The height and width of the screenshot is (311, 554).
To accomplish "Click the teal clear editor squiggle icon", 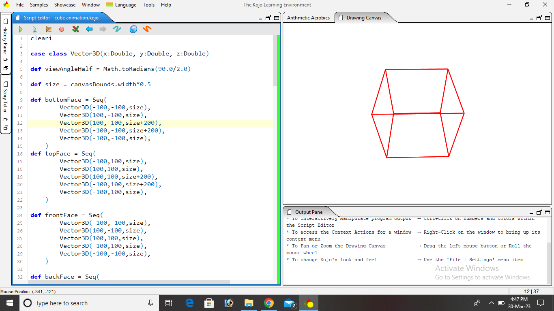I will 117,29.
